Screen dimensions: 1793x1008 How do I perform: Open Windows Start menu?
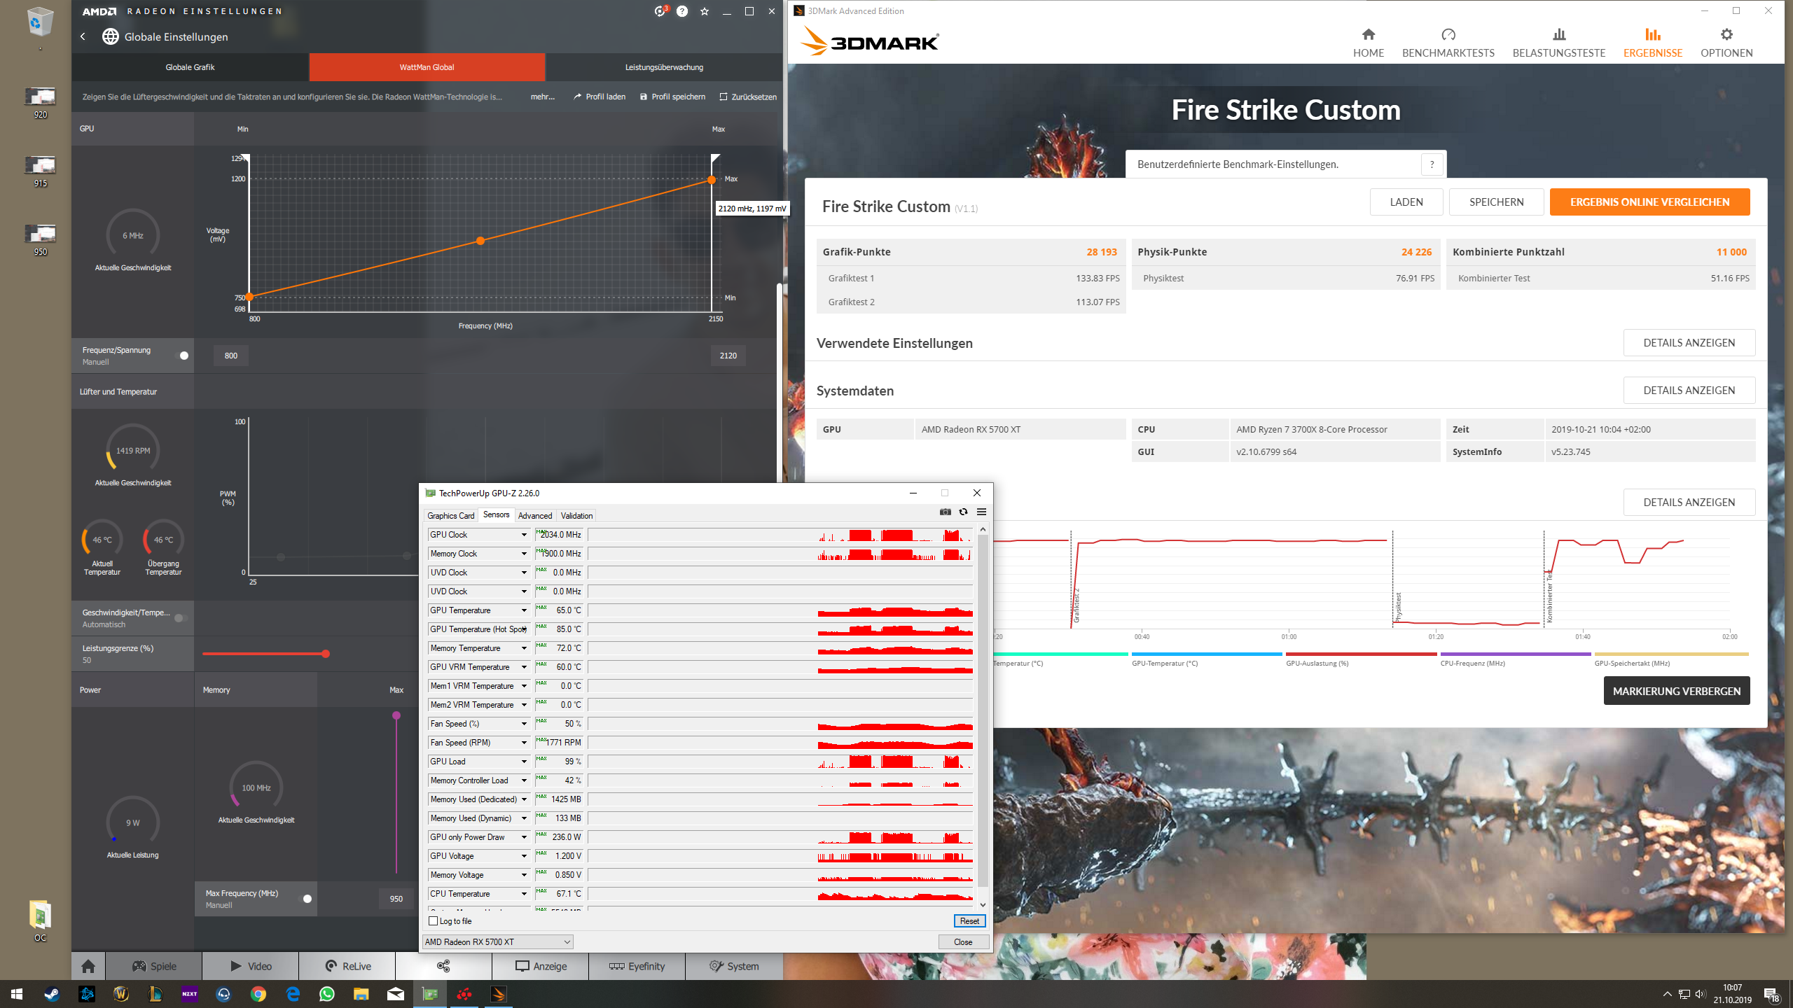[x=17, y=994]
